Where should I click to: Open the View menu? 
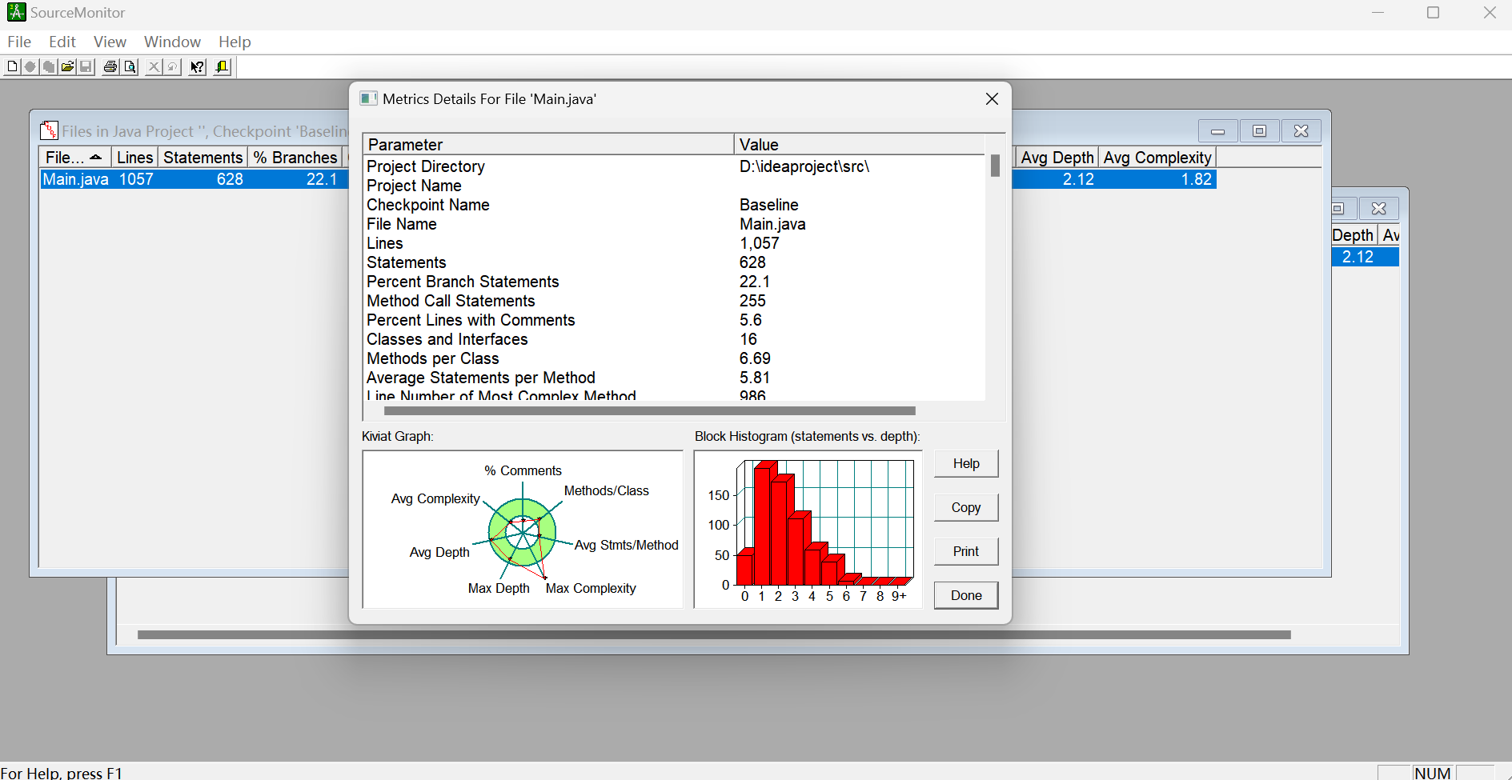tap(110, 42)
